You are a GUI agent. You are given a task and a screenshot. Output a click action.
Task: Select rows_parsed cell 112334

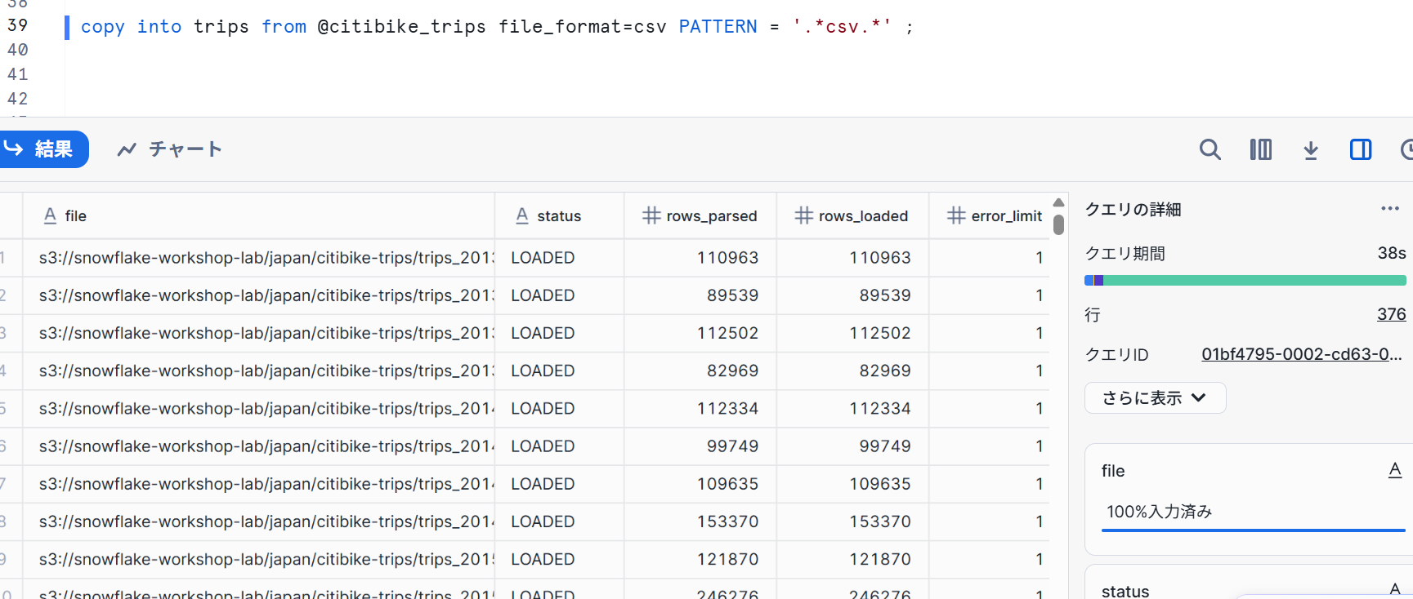[700, 408]
